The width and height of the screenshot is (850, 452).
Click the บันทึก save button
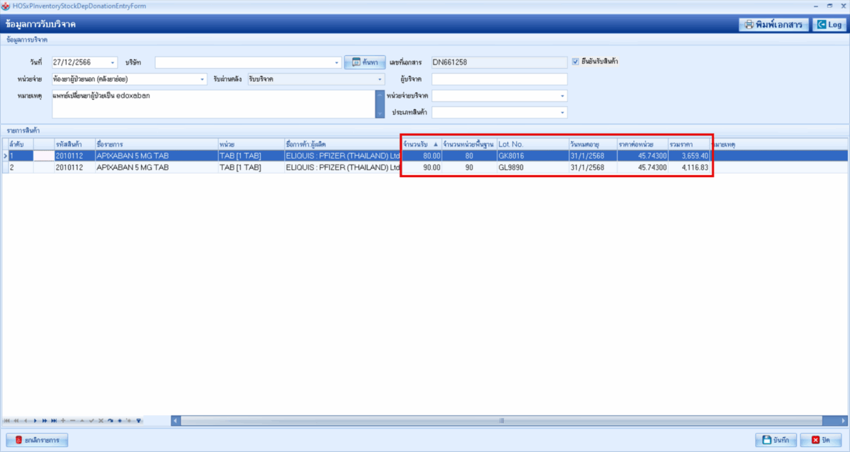[776, 440]
